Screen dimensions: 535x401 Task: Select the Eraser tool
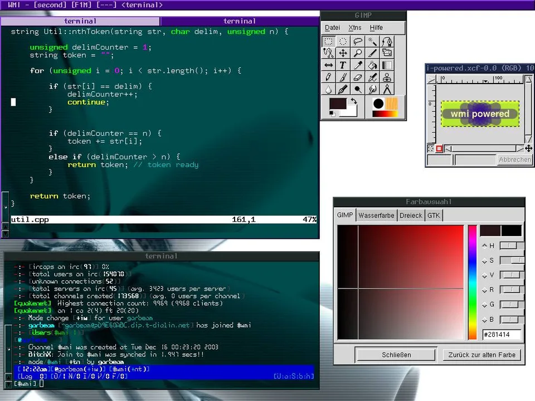click(358, 77)
